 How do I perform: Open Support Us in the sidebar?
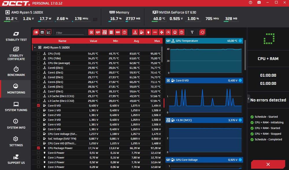coord(16,159)
